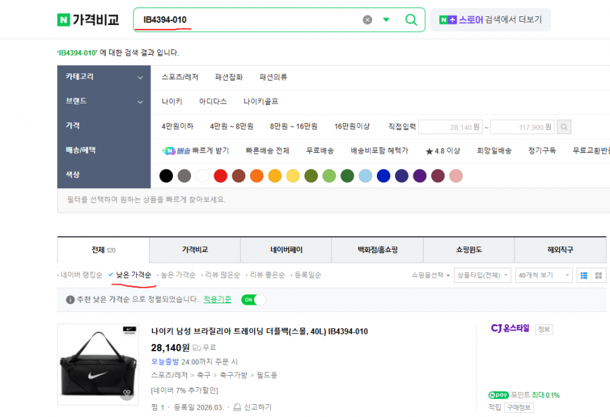610x417 pixels.
Task: Filter by brand 나이키
Action: coord(172,102)
